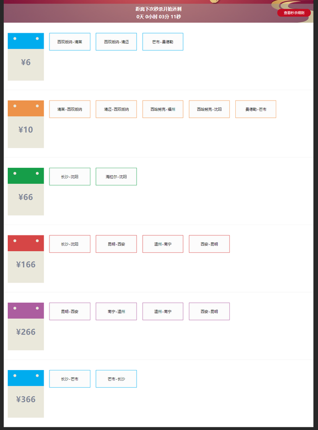Pick the 曼德勒-芒市 route

[256, 109]
